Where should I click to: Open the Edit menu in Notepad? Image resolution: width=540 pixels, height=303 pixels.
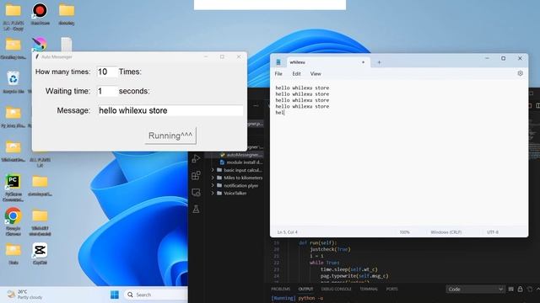pyautogui.click(x=296, y=73)
